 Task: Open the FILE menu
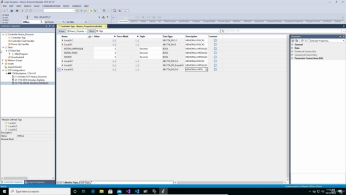(5, 6)
